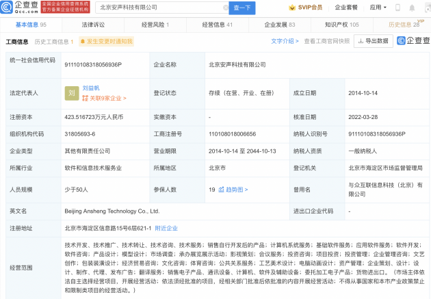Click the Qcc.com logo icon
The height and width of the screenshot is (299, 431).
pyautogui.click(x=7, y=8)
